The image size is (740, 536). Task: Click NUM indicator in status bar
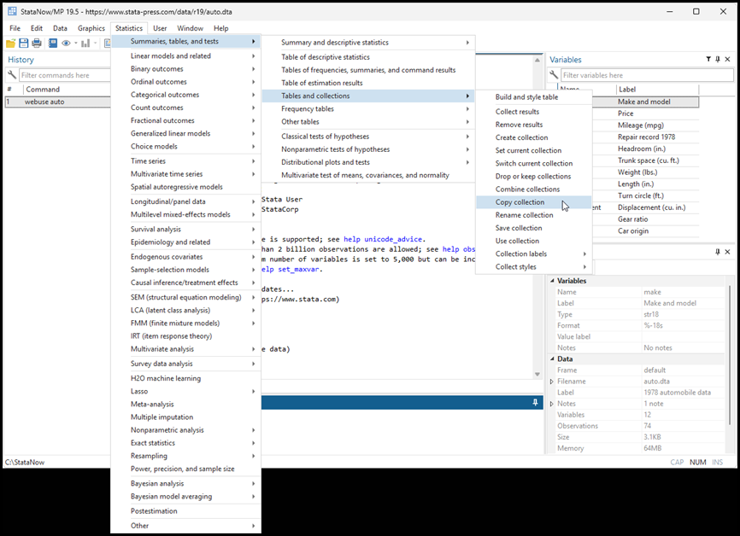tap(697, 463)
